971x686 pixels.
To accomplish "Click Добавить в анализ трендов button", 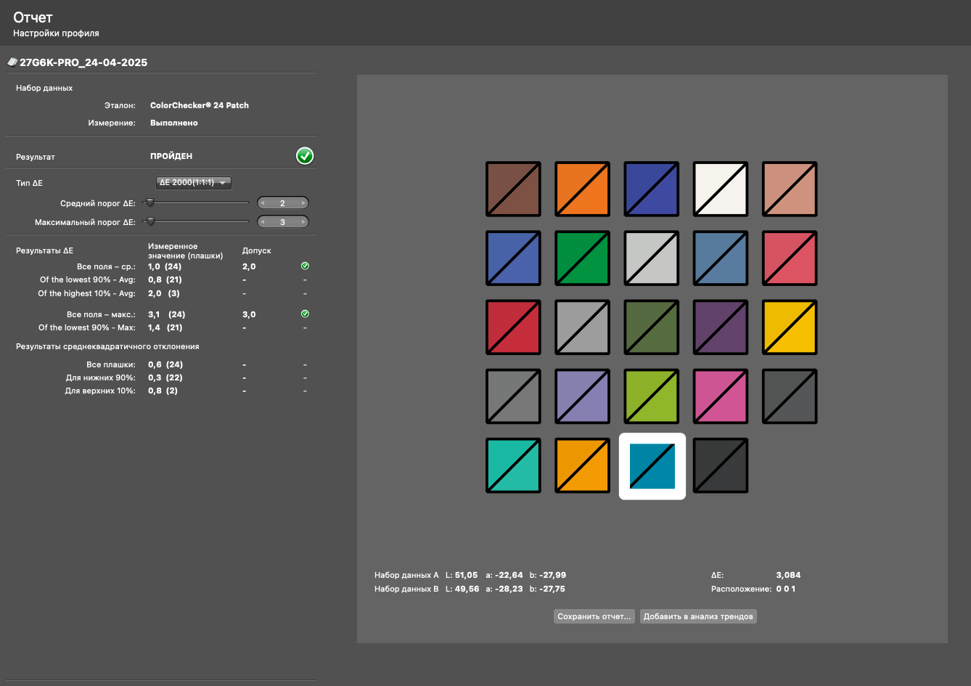I will (698, 616).
